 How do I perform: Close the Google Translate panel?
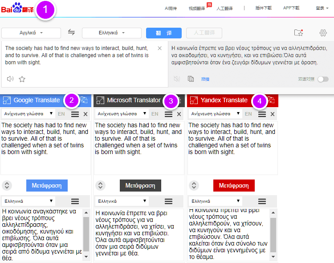[x=86, y=114]
